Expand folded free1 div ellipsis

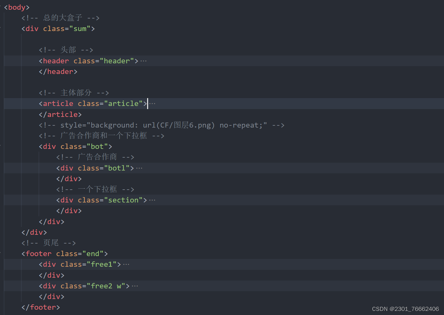(x=126, y=265)
